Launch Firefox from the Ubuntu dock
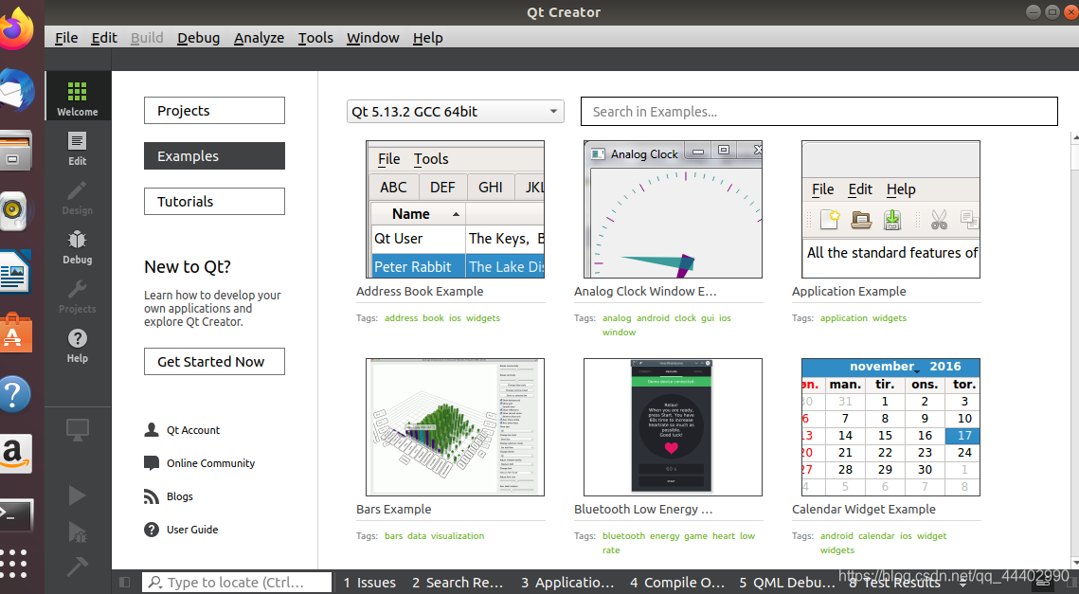 click(x=19, y=27)
